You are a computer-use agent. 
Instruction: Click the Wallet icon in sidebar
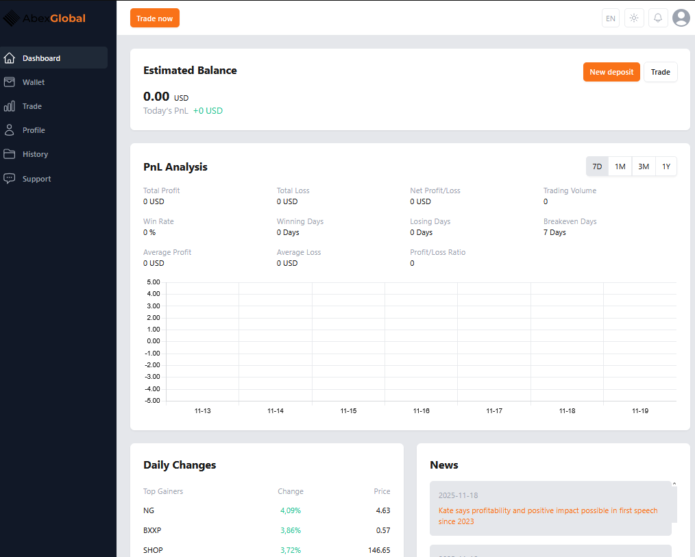10,82
